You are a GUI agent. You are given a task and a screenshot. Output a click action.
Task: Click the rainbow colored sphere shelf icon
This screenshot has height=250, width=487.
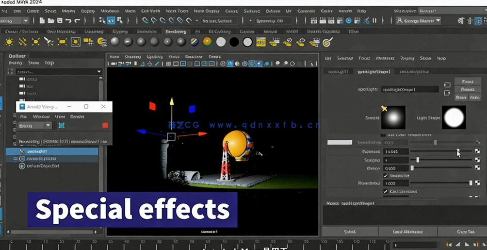tap(207, 43)
